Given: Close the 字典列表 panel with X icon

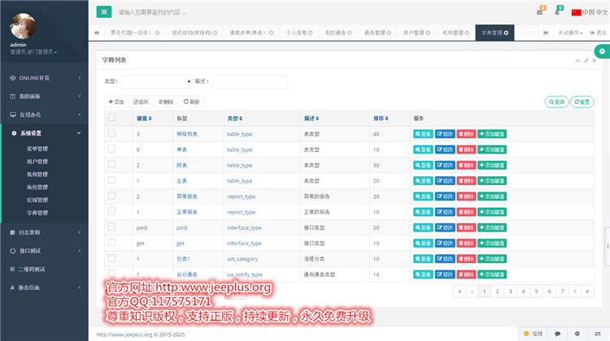Looking at the screenshot, I should click(594, 61).
